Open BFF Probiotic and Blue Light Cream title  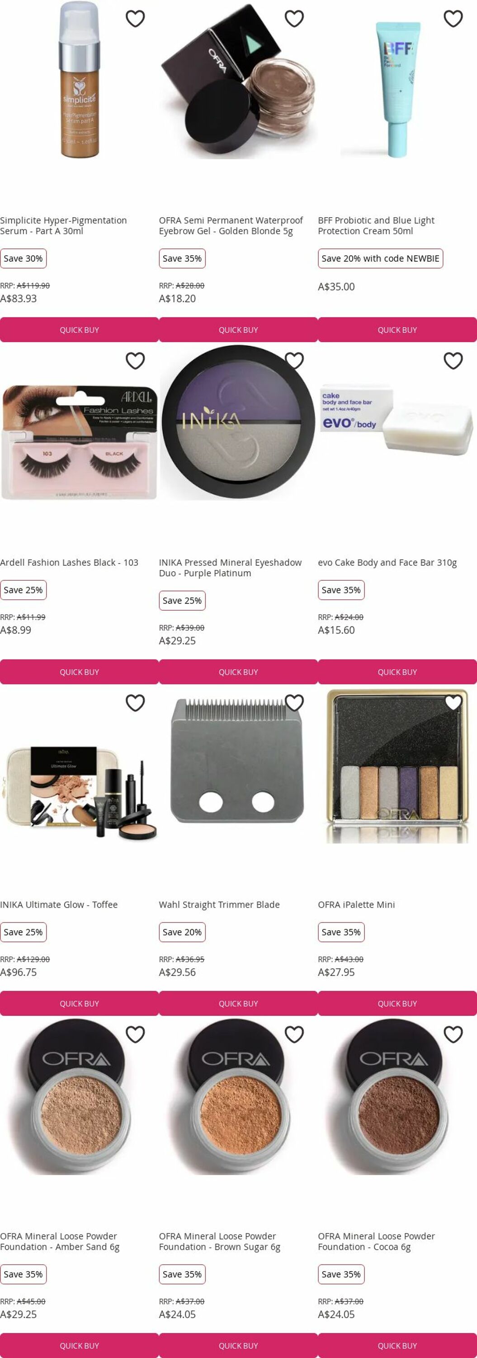376,225
